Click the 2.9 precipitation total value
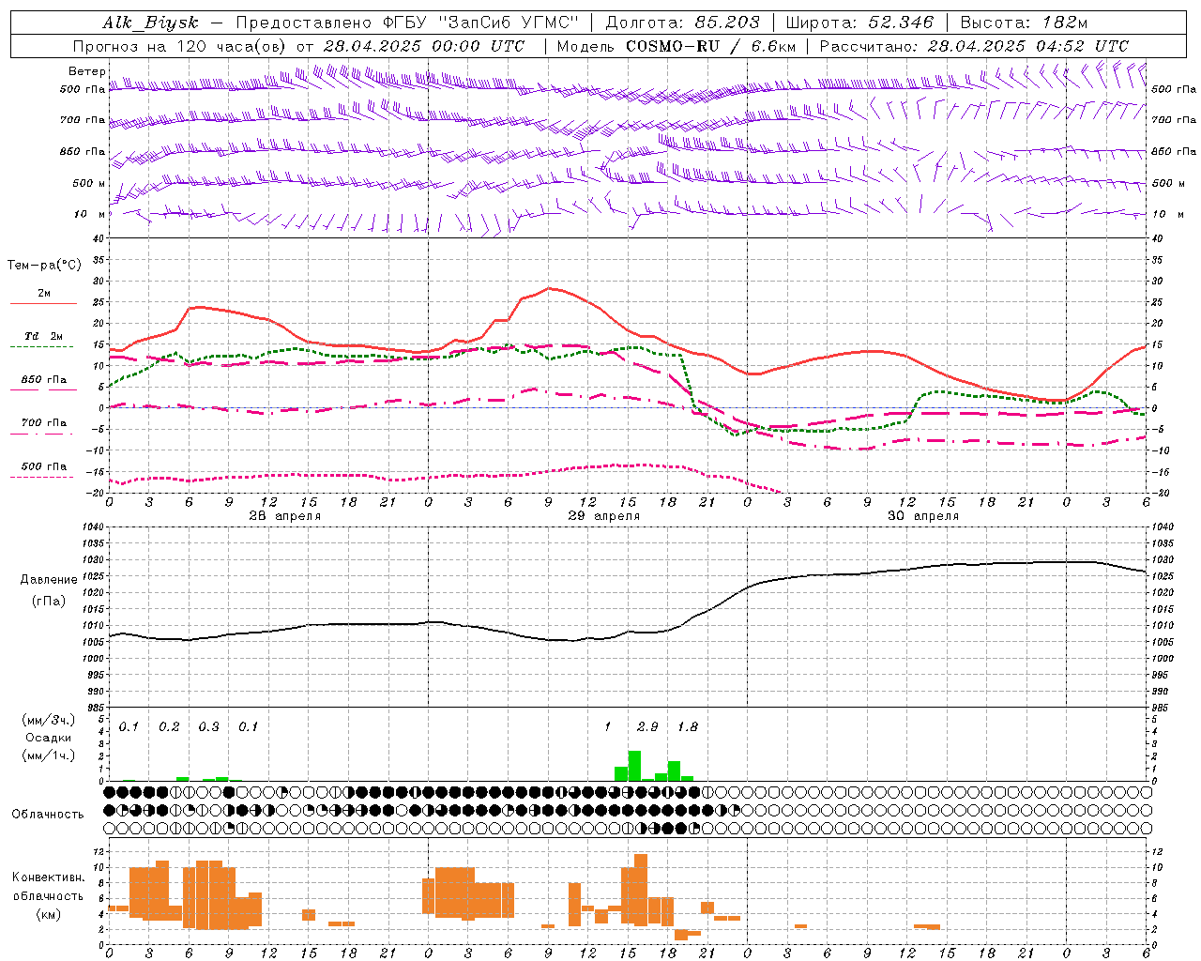The width and height of the screenshot is (1201, 961). pos(647,726)
